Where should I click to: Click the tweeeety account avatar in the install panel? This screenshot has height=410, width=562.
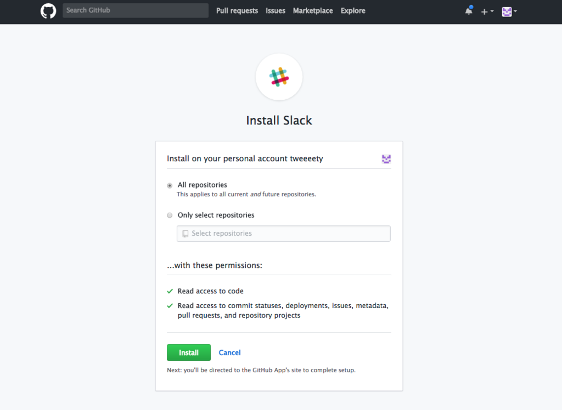point(386,159)
